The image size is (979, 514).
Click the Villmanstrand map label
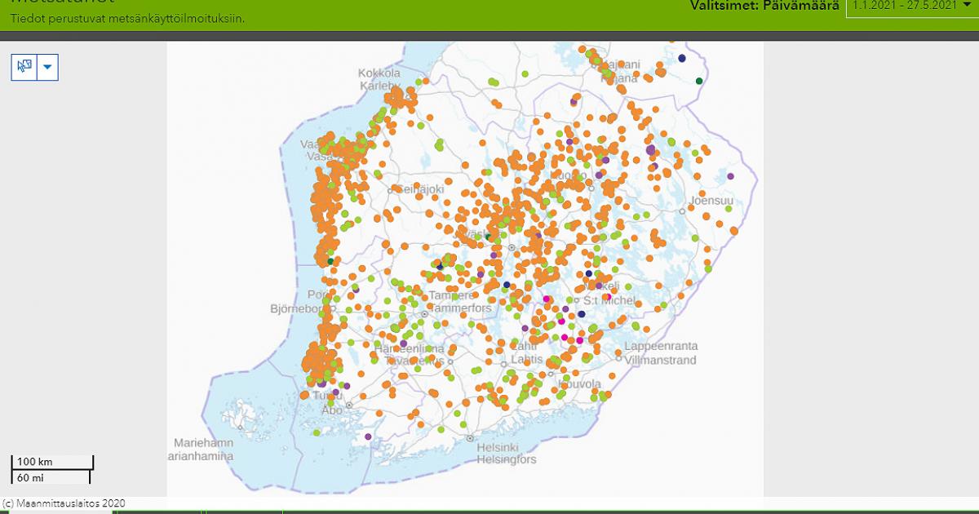pos(659,360)
